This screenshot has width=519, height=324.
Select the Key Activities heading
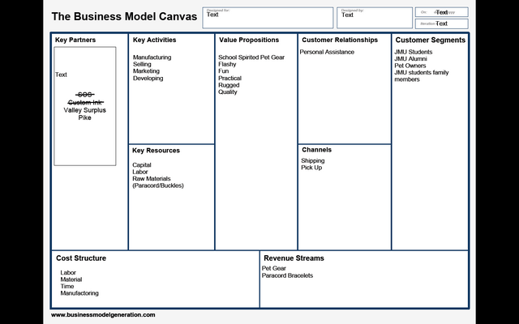[154, 40]
